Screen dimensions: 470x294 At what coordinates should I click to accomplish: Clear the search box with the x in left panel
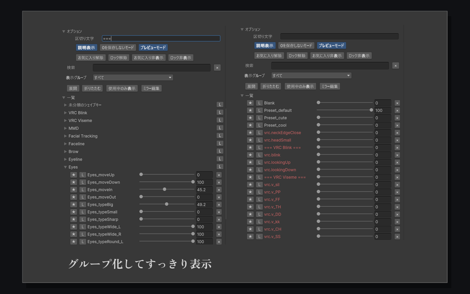tap(217, 68)
